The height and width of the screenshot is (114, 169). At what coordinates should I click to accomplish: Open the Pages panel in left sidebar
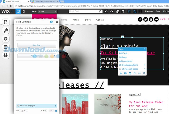[x=6, y=22]
